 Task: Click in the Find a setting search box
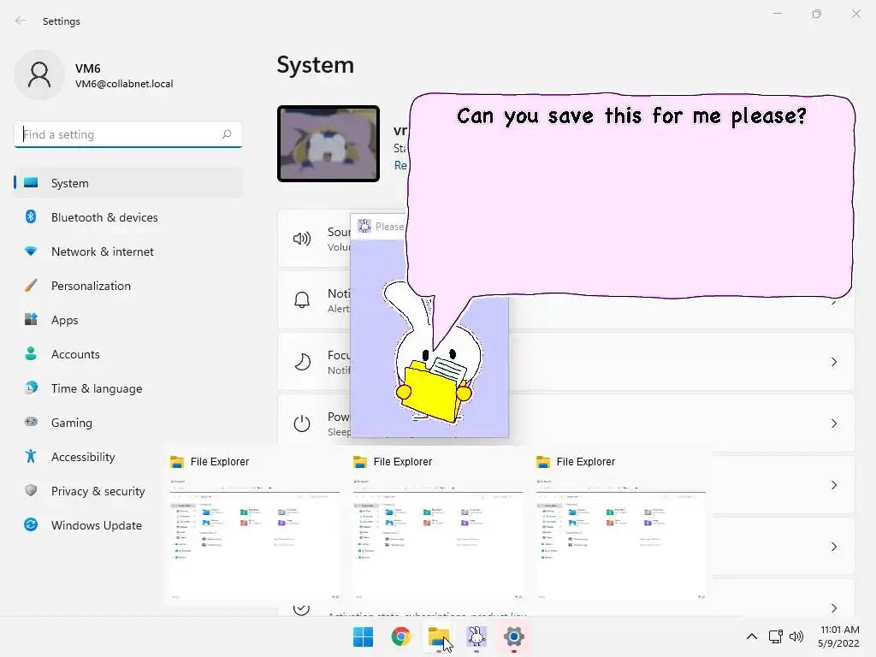[128, 134]
